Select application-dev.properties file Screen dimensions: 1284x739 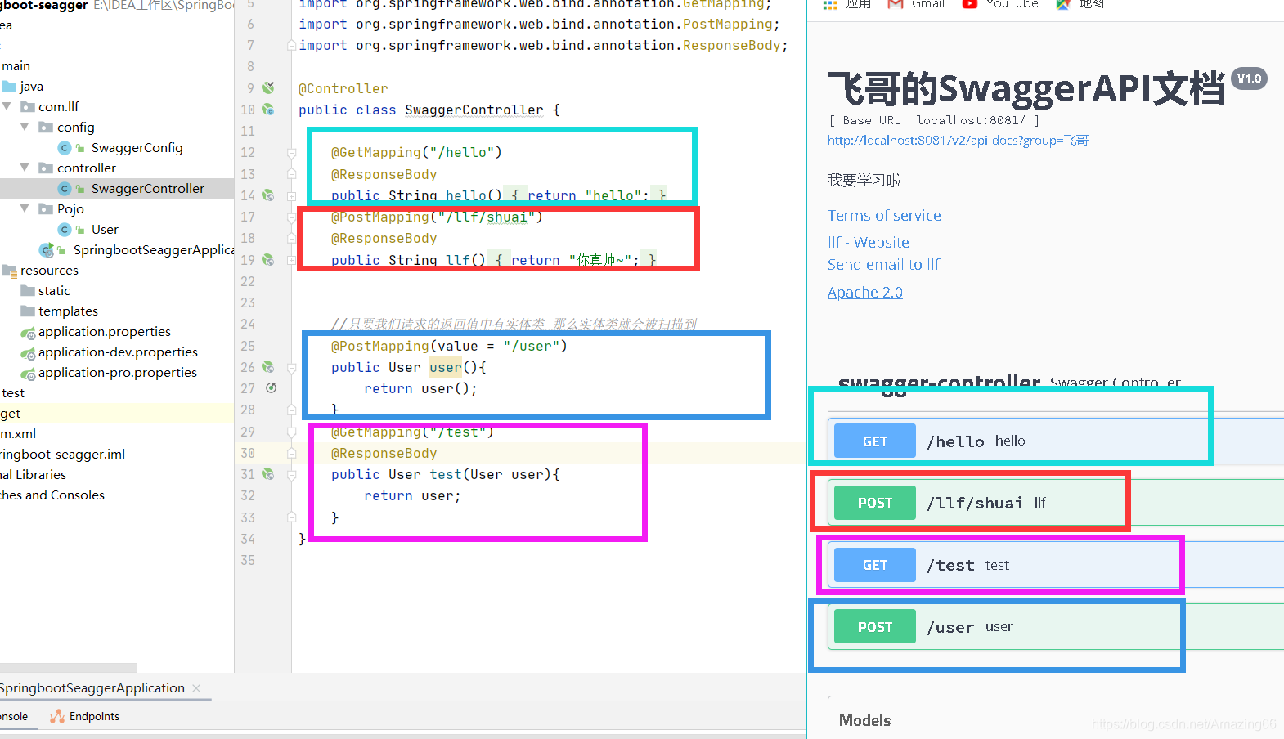click(118, 352)
